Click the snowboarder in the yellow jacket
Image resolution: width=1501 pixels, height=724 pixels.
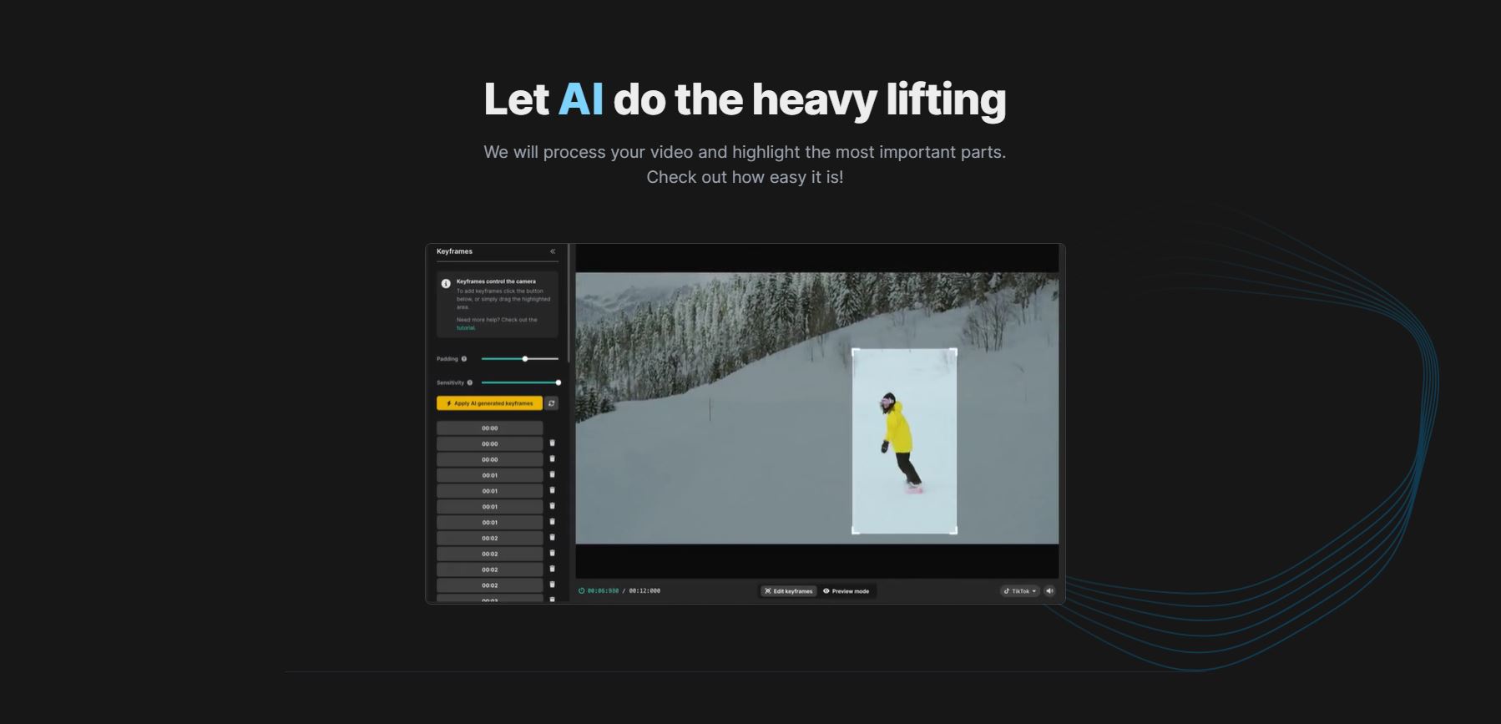coord(898,434)
